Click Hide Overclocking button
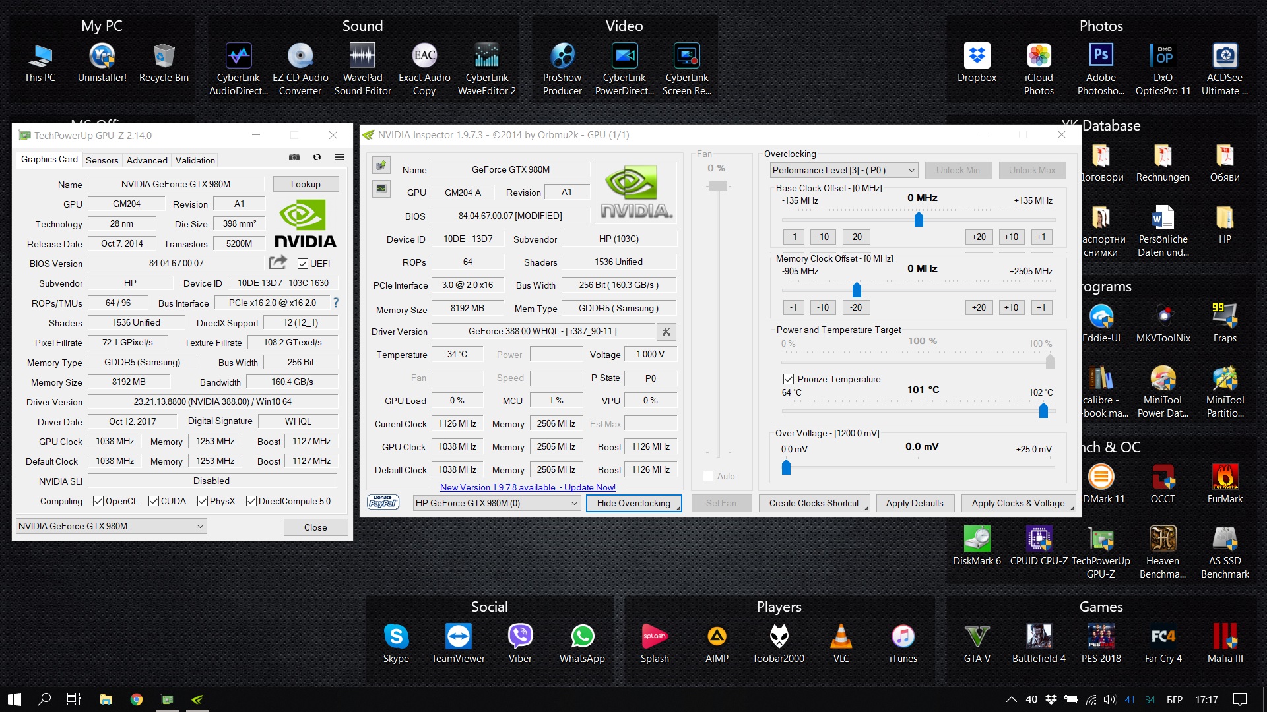 [633, 503]
